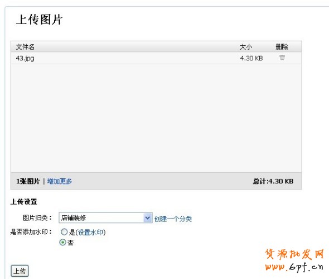The width and height of the screenshot is (329, 279).
Task: Click the 文件名 column header
Action: tap(25, 47)
